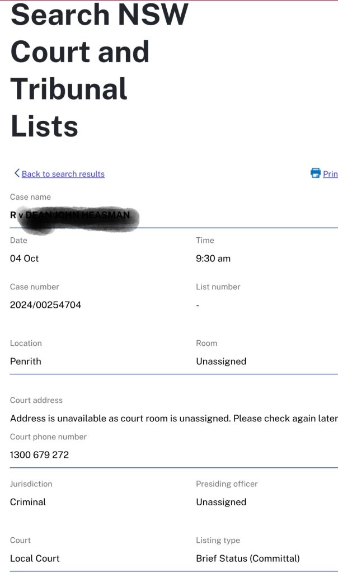Click the Presiding officer value Unassigned
The image size is (338, 573).
221,502
